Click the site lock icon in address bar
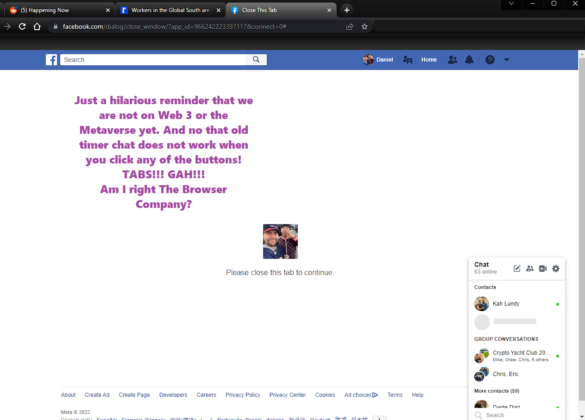The width and height of the screenshot is (585, 420). (56, 26)
